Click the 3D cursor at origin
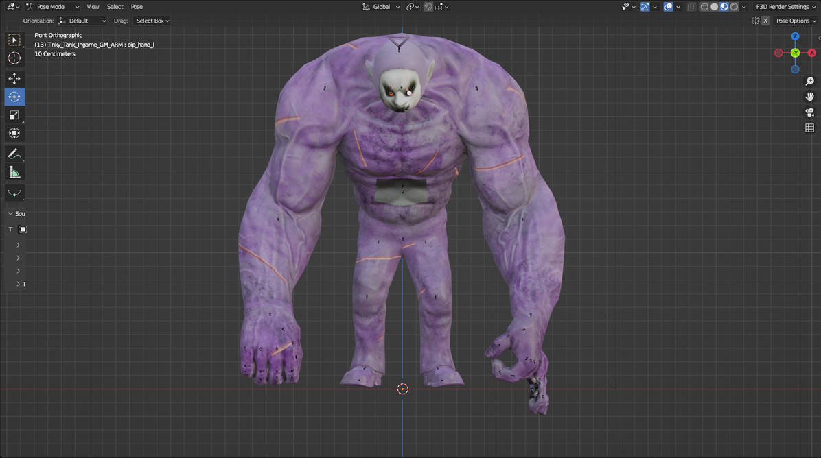Viewport: 821px width, 458px height. [402, 389]
